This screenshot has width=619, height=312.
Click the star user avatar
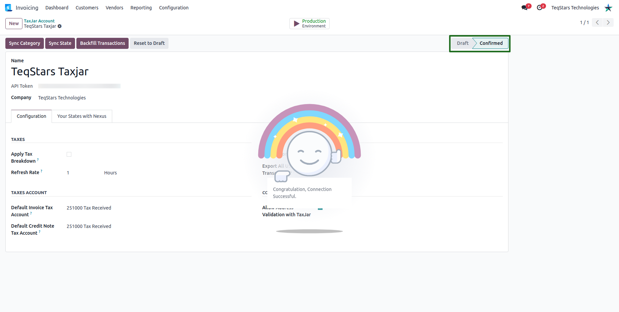pos(608,8)
